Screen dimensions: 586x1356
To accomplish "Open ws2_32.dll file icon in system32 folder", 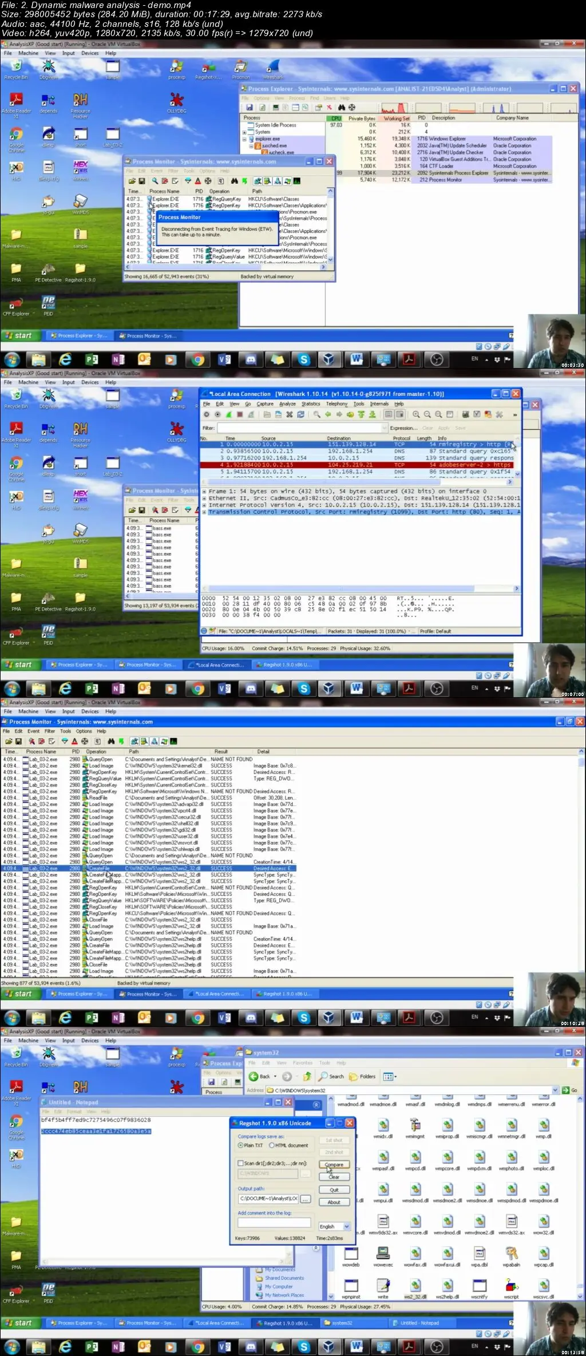I will tap(416, 1287).
